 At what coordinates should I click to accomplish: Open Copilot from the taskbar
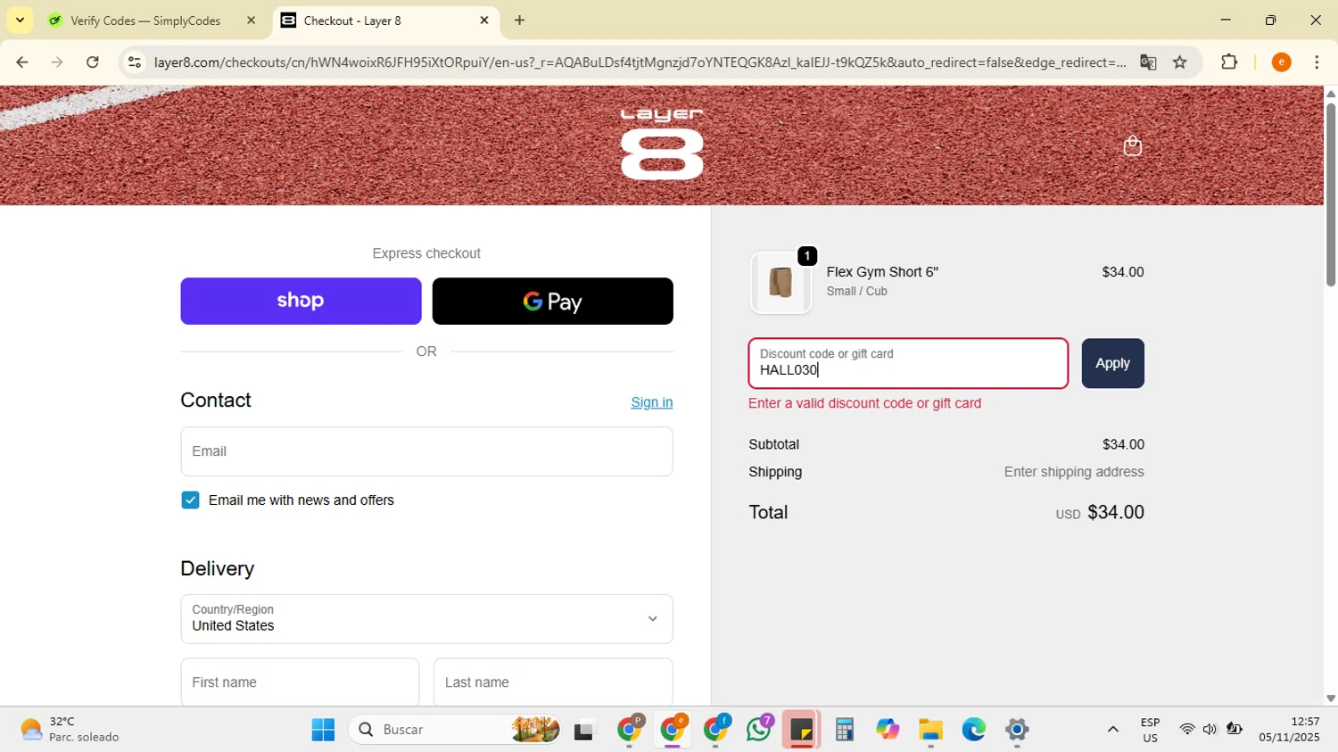tap(887, 730)
